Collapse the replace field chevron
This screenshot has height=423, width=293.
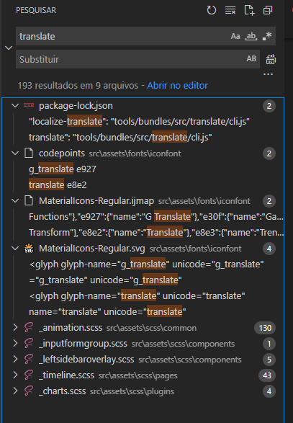9,48
